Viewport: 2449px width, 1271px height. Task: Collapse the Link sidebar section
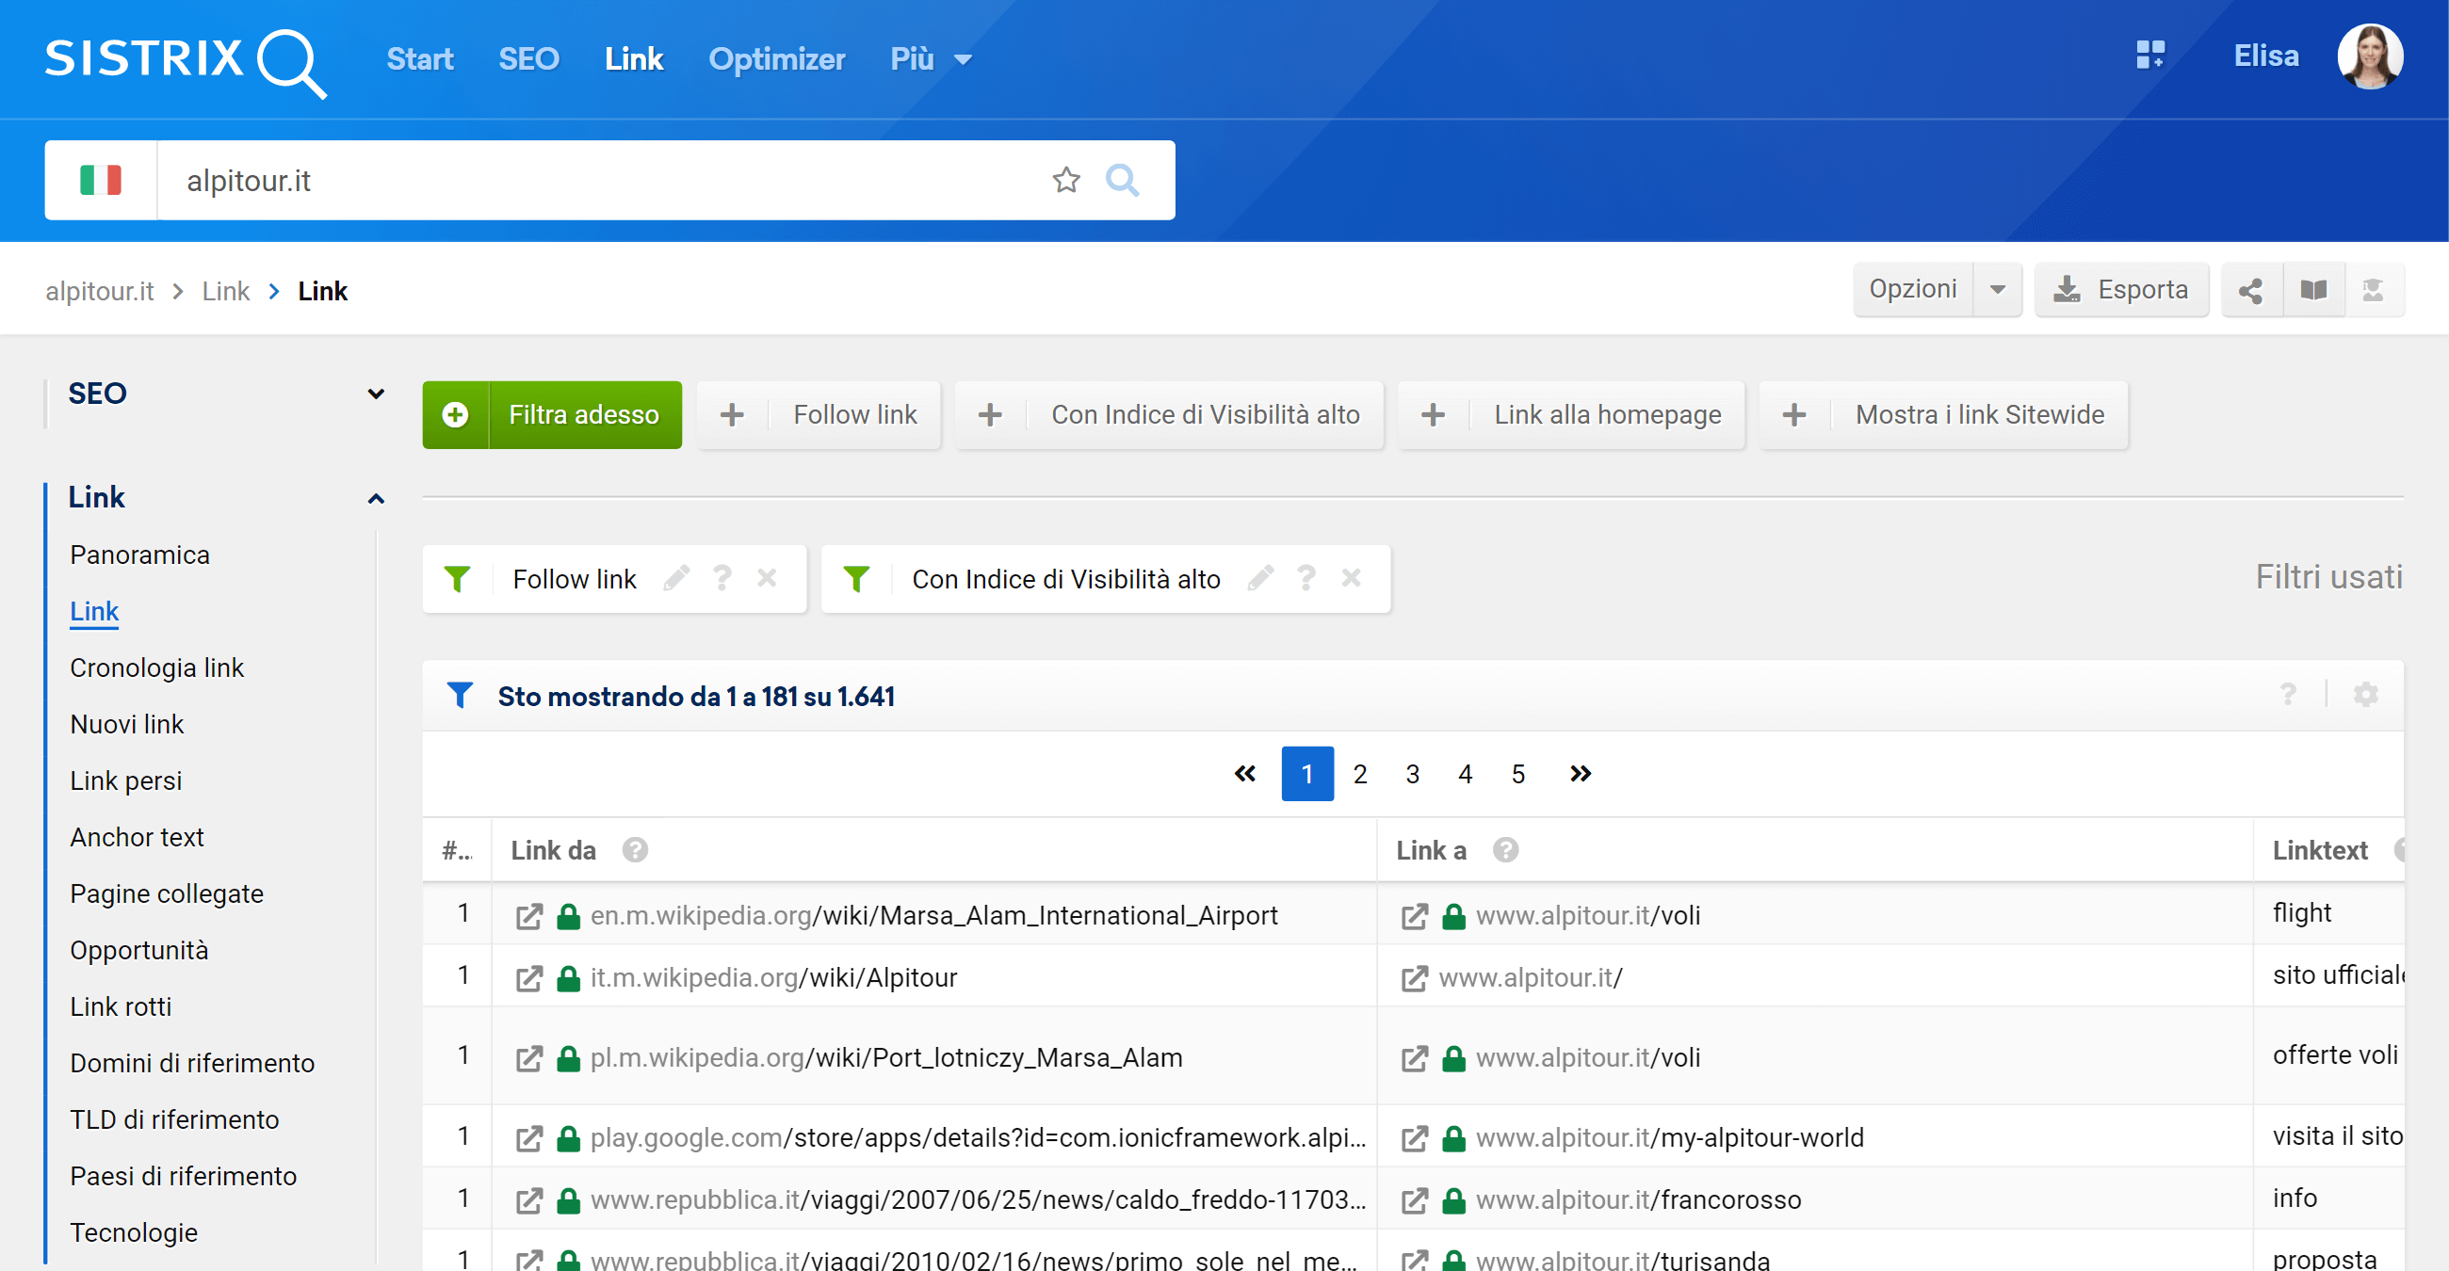(x=376, y=499)
